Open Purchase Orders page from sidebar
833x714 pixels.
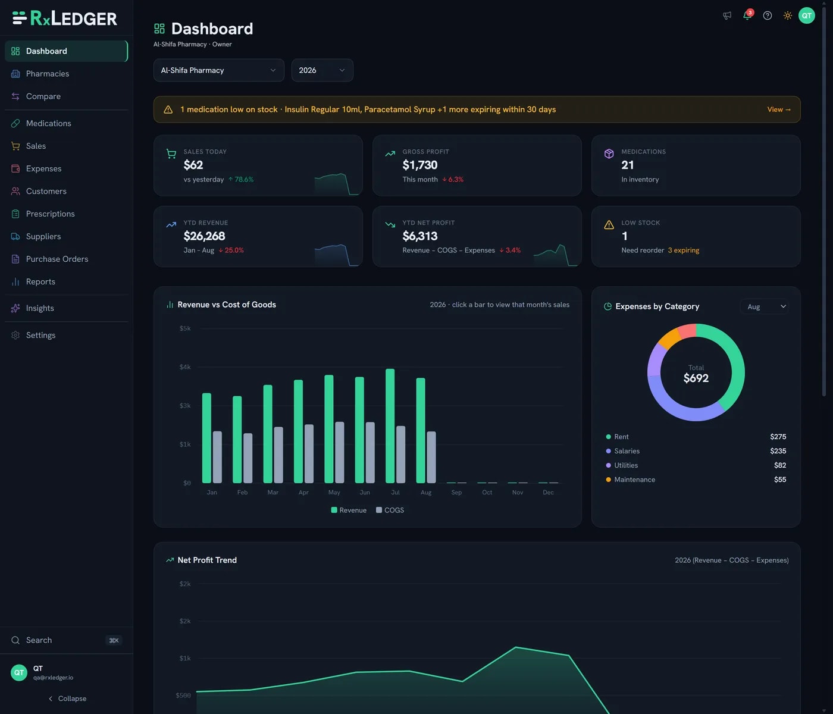(x=66, y=259)
